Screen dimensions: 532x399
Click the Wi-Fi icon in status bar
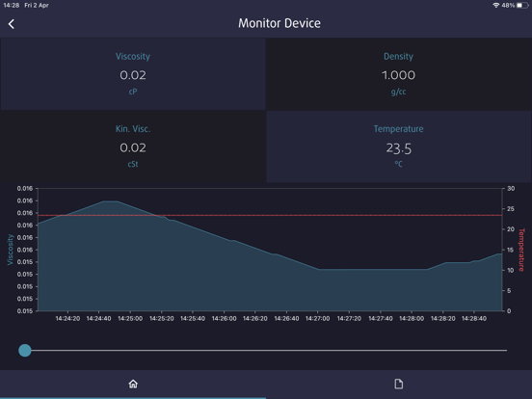496,5
